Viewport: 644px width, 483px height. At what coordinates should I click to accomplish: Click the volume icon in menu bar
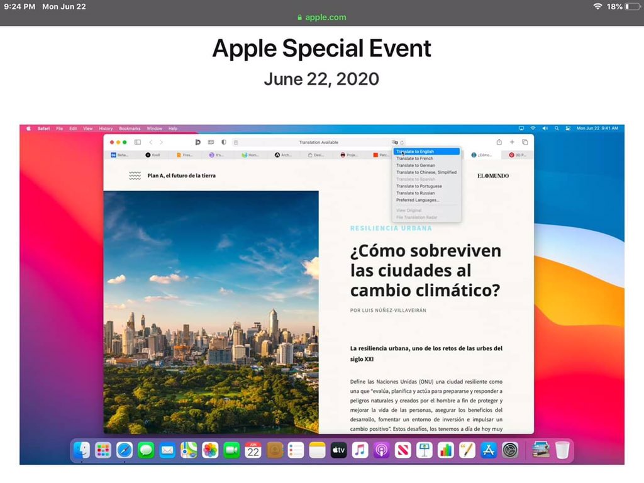coord(545,128)
